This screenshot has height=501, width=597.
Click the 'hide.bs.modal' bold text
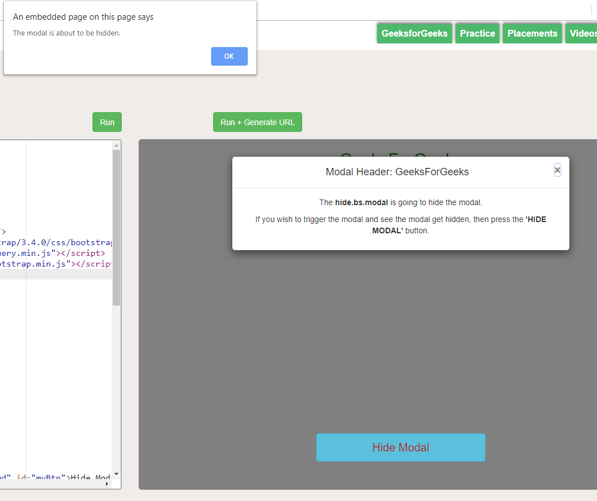[361, 202]
